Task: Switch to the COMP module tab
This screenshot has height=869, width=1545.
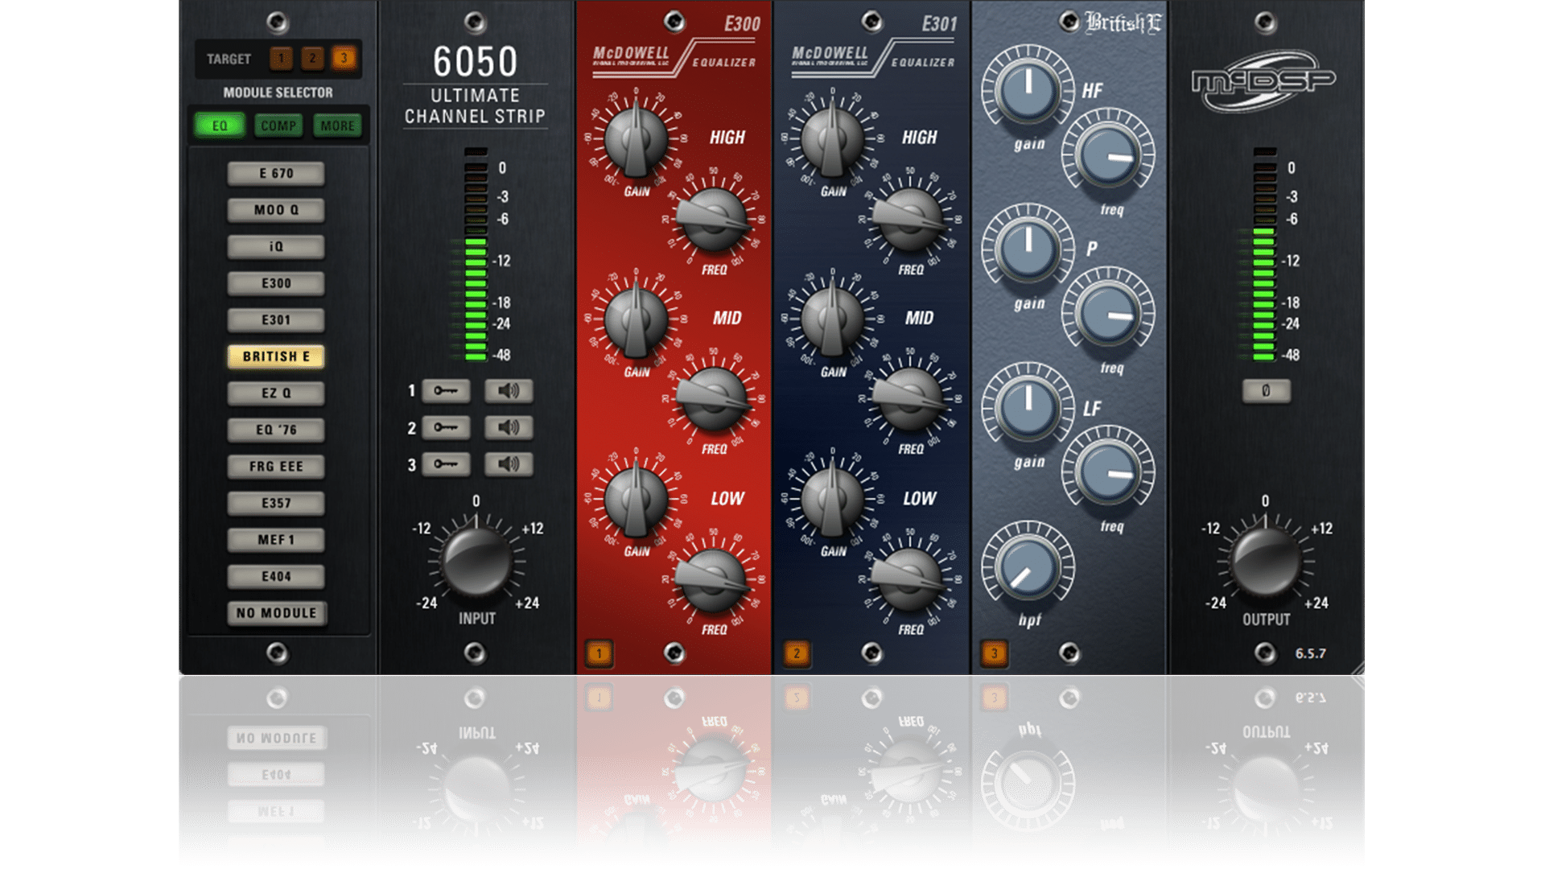Action: (x=278, y=126)
